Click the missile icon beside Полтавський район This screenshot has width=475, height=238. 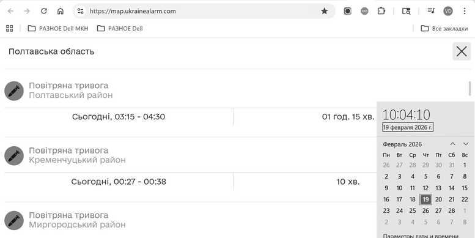[14, 91]
